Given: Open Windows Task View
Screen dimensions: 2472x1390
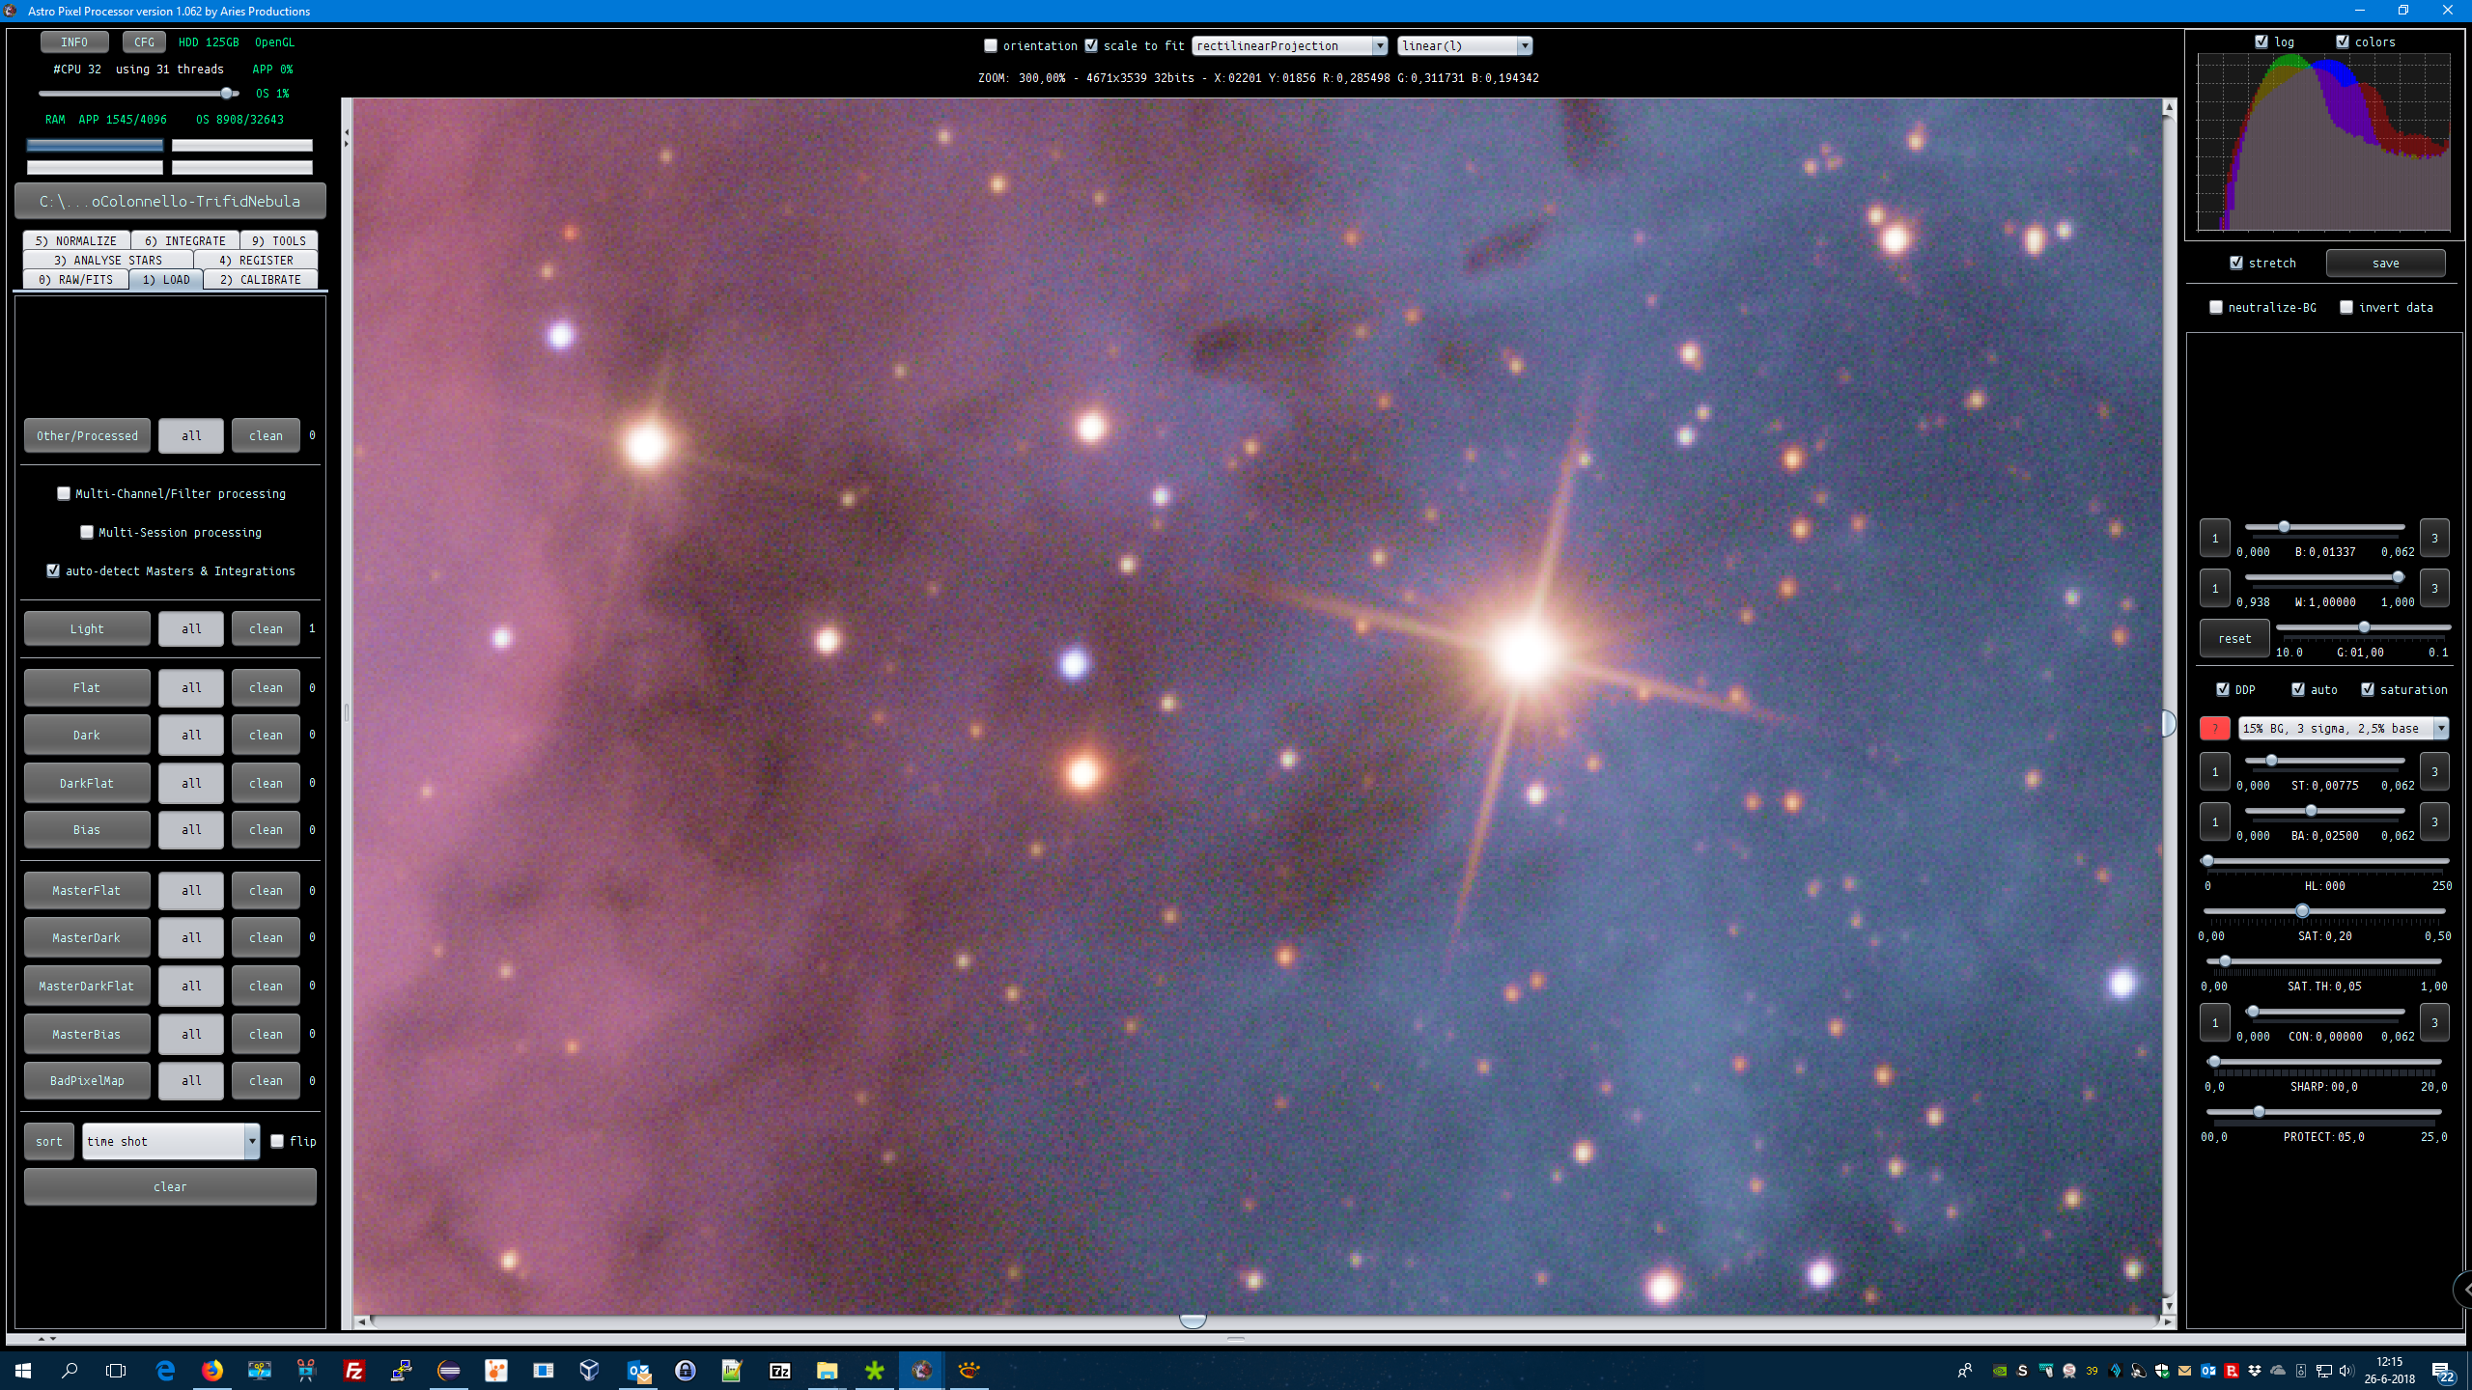Looking at the screenshot, I should click(116, 1370).
